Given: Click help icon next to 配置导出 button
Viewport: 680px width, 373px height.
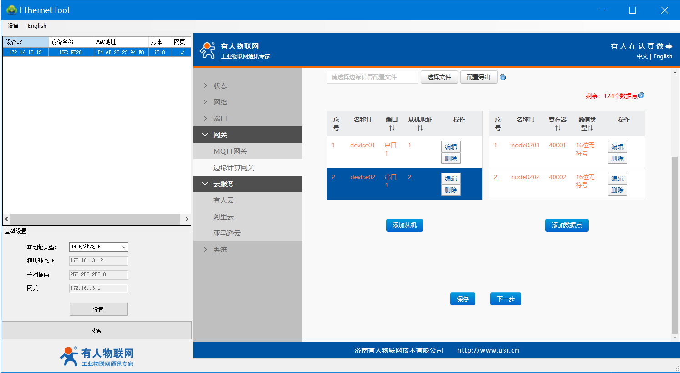Looking at the screenshot, I should click(503, 77).
